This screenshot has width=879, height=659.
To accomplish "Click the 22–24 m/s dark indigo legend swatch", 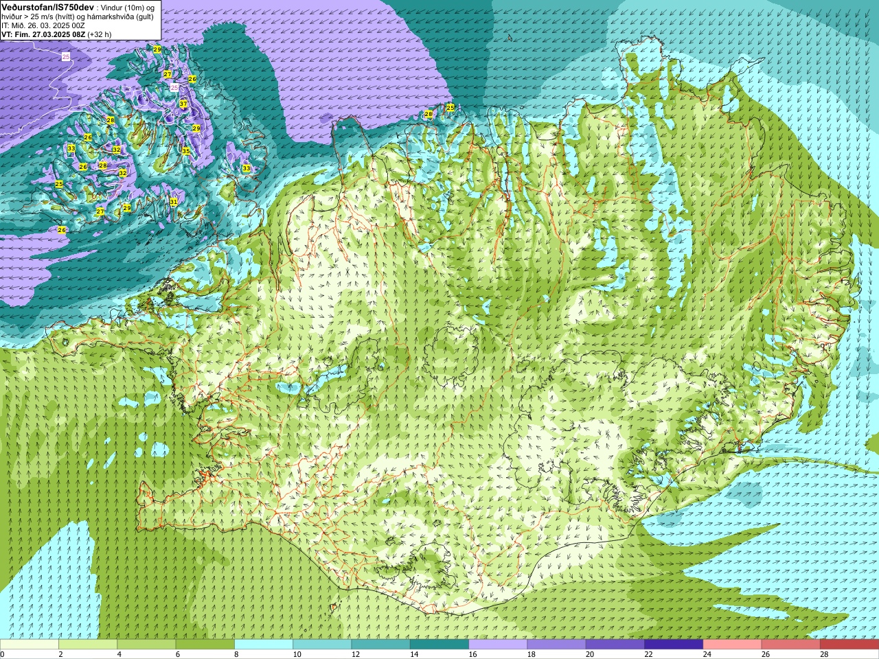I will (674, 645).
